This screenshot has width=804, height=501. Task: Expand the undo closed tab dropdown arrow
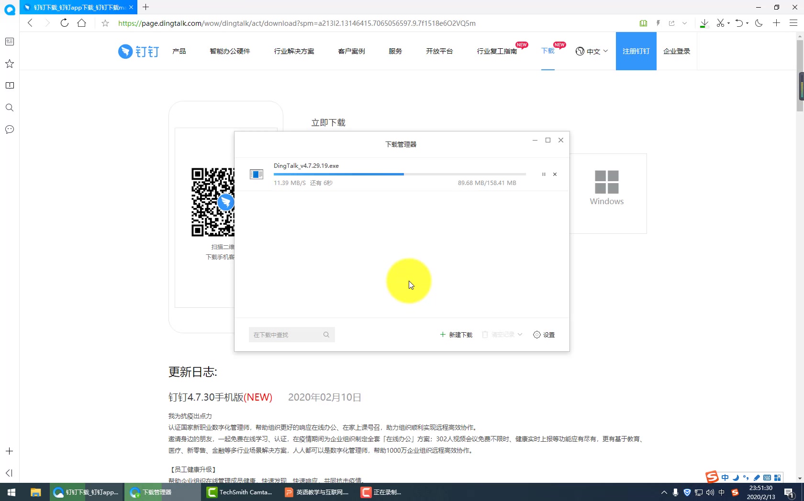click(x=747, y=23)
